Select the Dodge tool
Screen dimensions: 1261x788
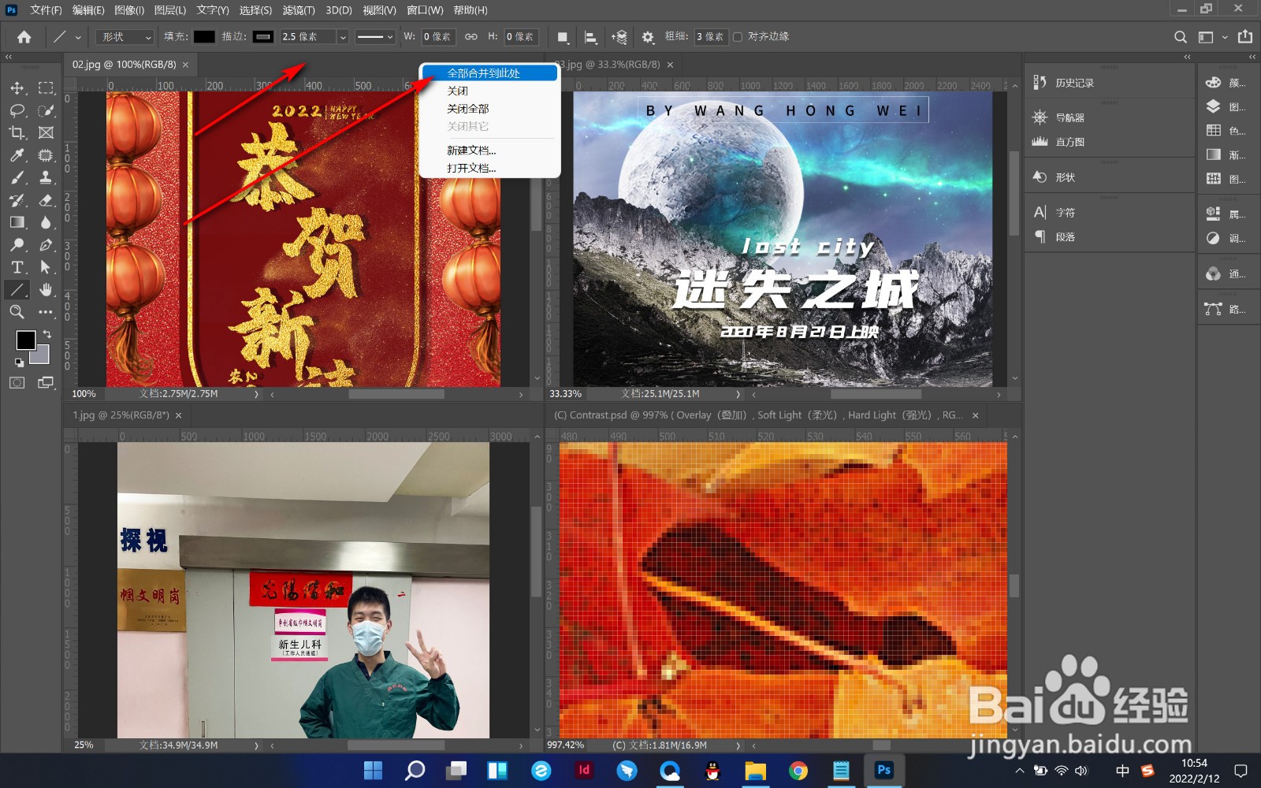click(x=17, y=245)
